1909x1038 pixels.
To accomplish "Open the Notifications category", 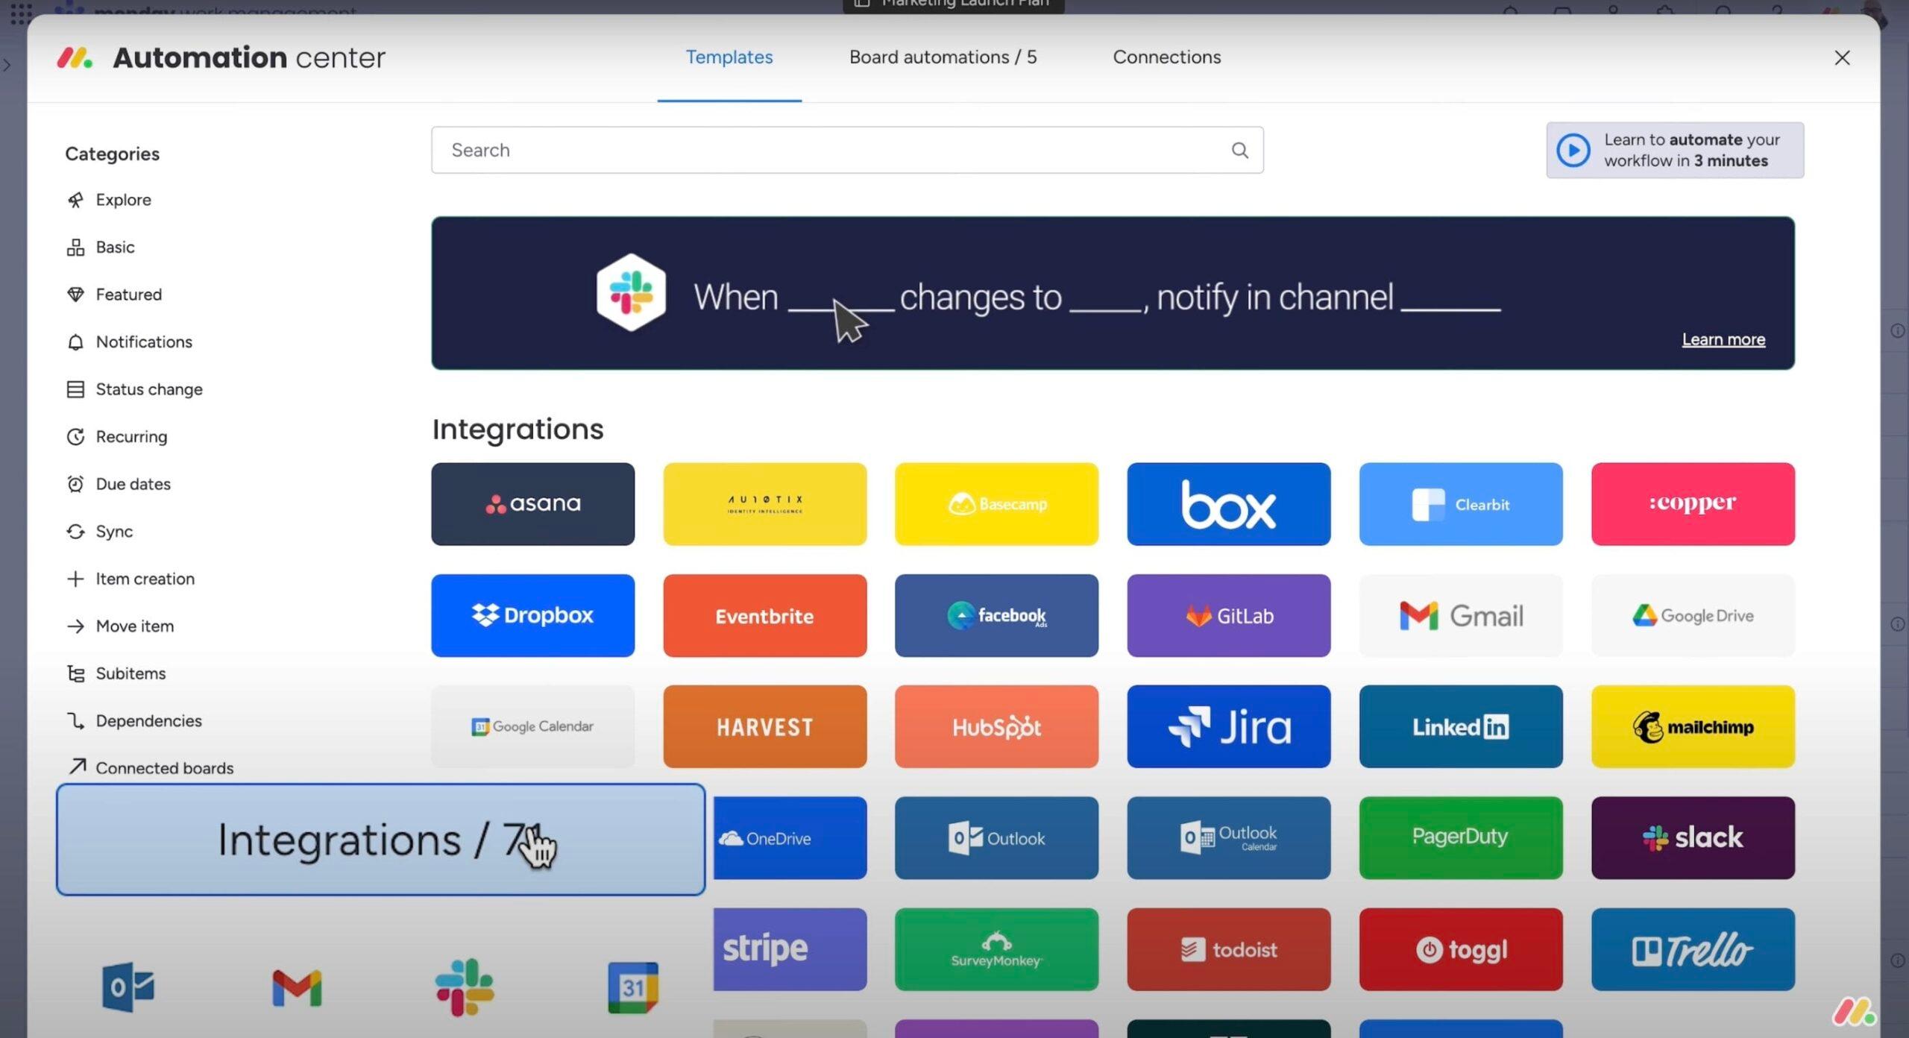I will (x=129, y=342).
